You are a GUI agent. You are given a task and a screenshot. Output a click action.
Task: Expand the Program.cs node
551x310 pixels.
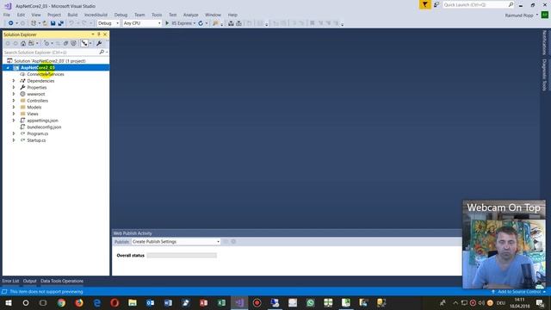tap(14, 133)
